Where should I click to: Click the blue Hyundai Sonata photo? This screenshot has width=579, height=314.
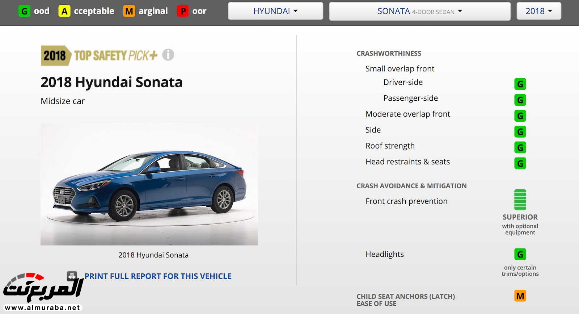(149, 184)
